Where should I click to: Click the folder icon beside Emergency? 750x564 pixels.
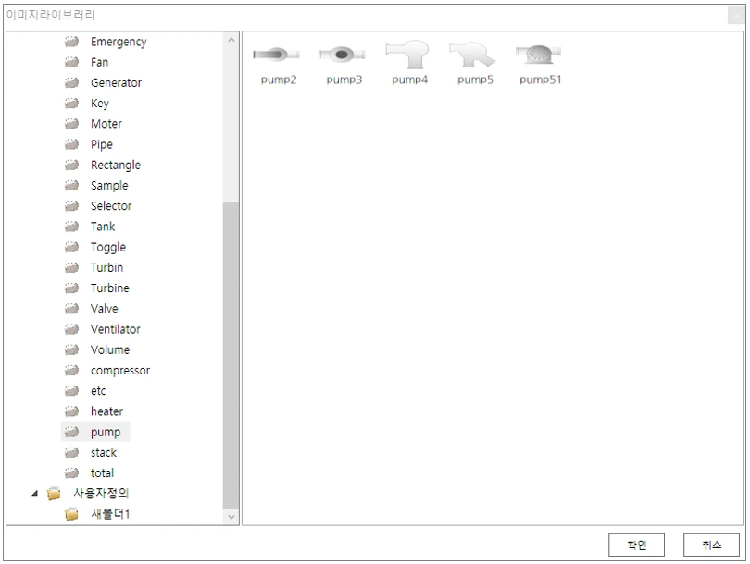71,42
